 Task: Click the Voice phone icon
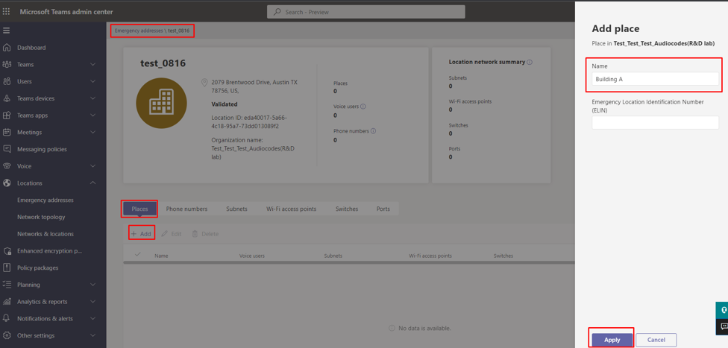pos(7,166)
